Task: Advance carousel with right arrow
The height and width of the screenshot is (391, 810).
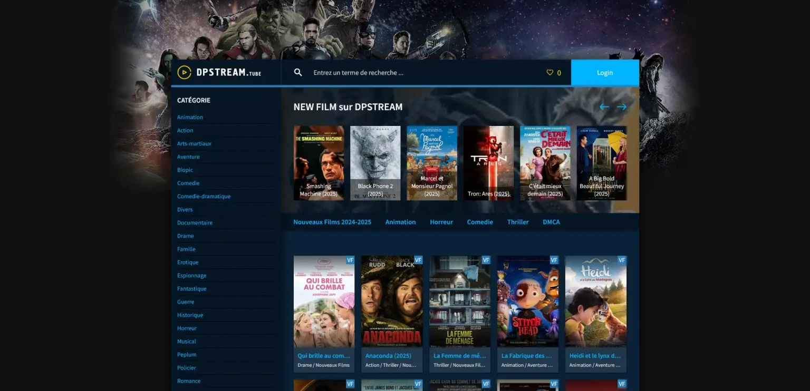Action: (622, 107)
